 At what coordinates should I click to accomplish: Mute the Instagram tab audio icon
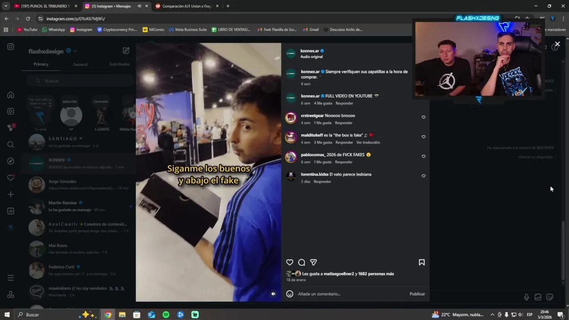(140, 6)
